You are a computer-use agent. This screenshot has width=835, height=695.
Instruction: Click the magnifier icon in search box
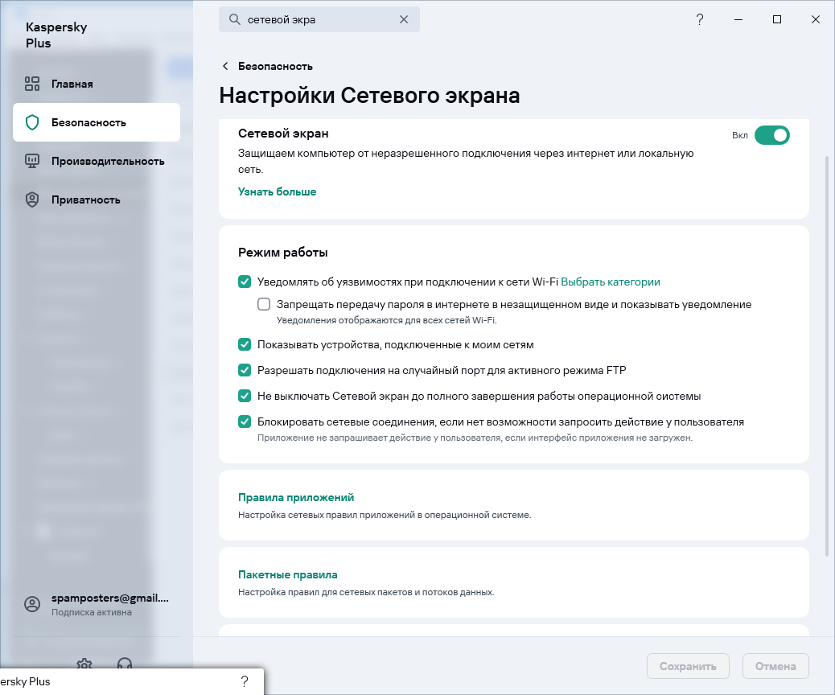coord(235,19)
